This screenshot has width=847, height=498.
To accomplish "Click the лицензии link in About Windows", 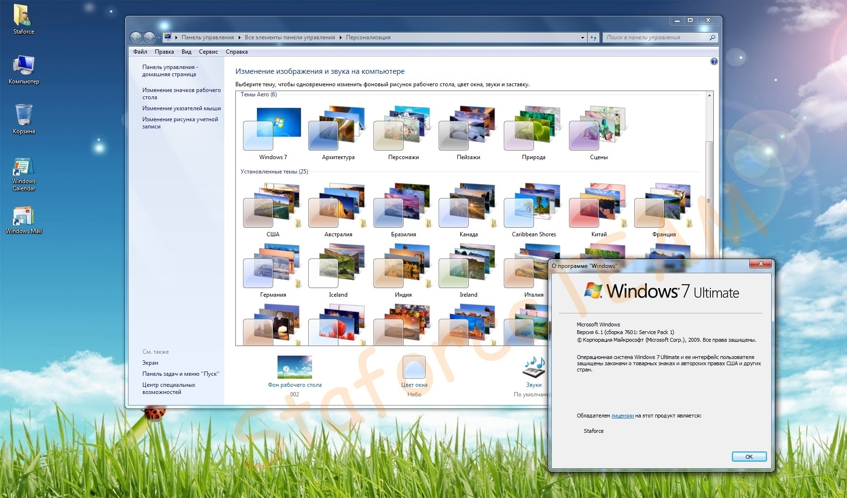I will 623,416.
